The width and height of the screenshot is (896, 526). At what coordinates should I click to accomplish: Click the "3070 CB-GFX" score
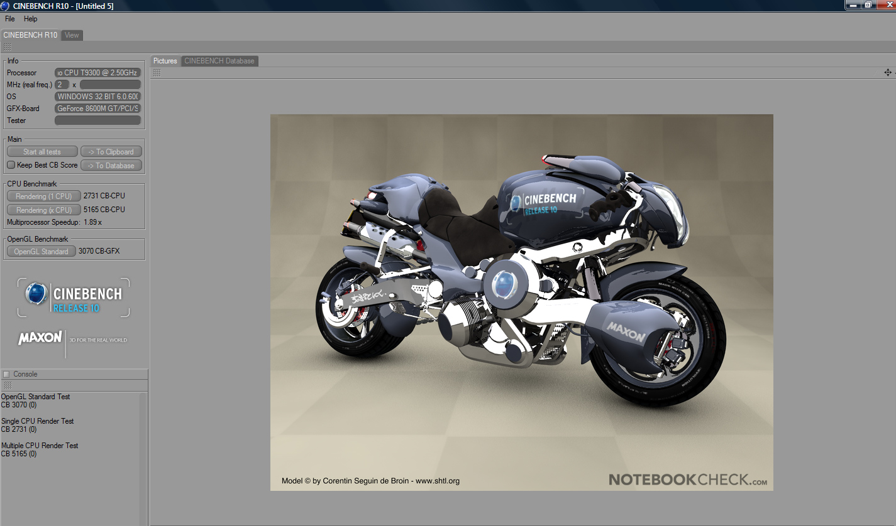(99, 251)
